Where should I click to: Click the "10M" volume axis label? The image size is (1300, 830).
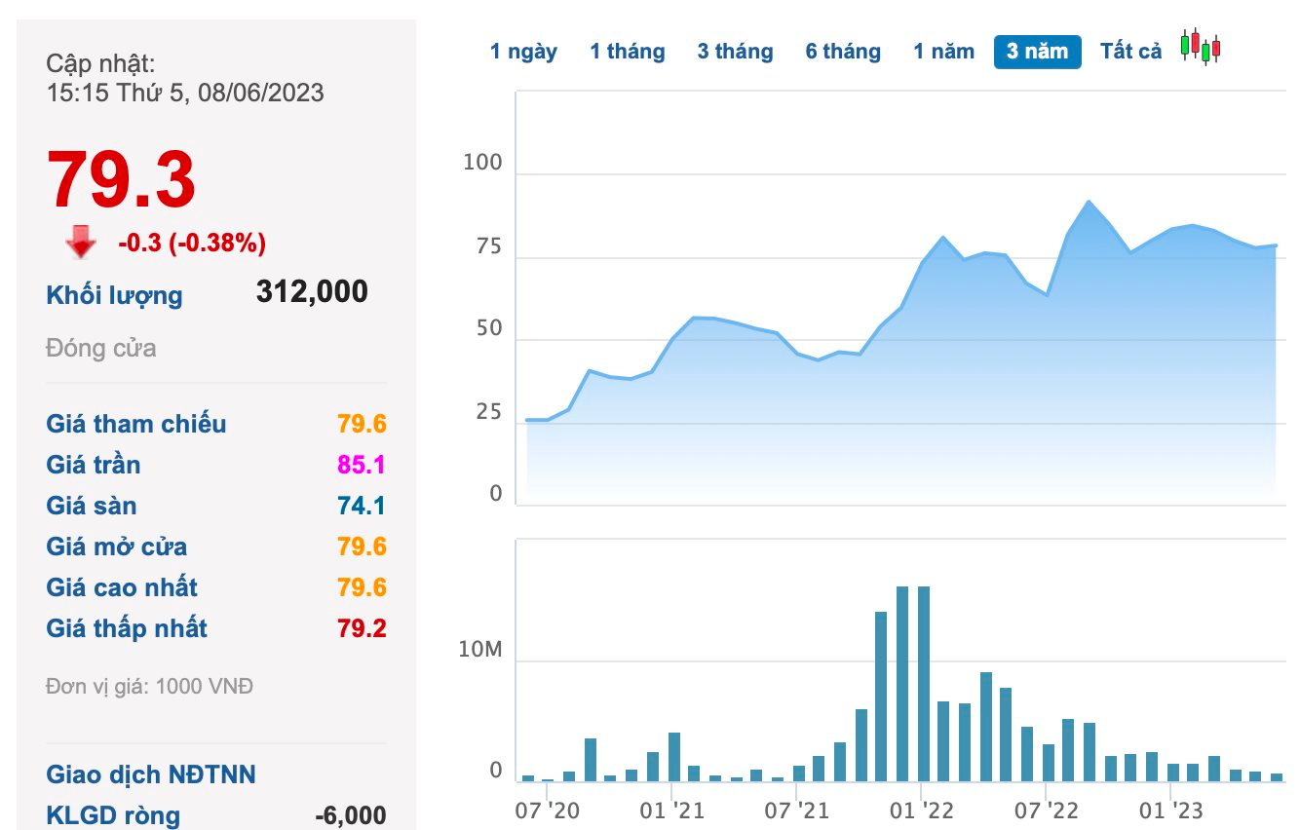click(x=480, y=650)
